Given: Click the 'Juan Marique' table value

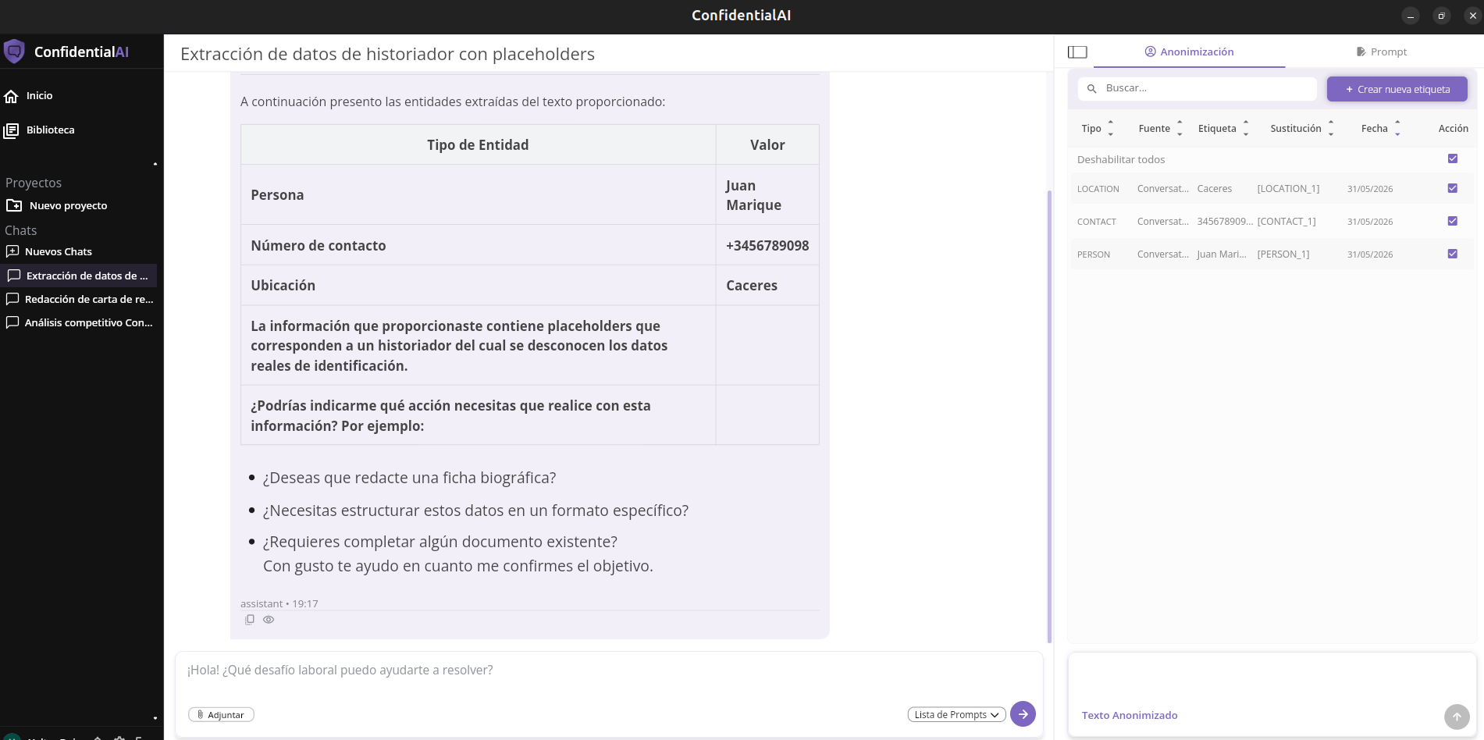Looking at the screenshot, I should (753, 195).
